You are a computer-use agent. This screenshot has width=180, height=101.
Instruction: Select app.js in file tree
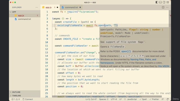click(25, 15)
